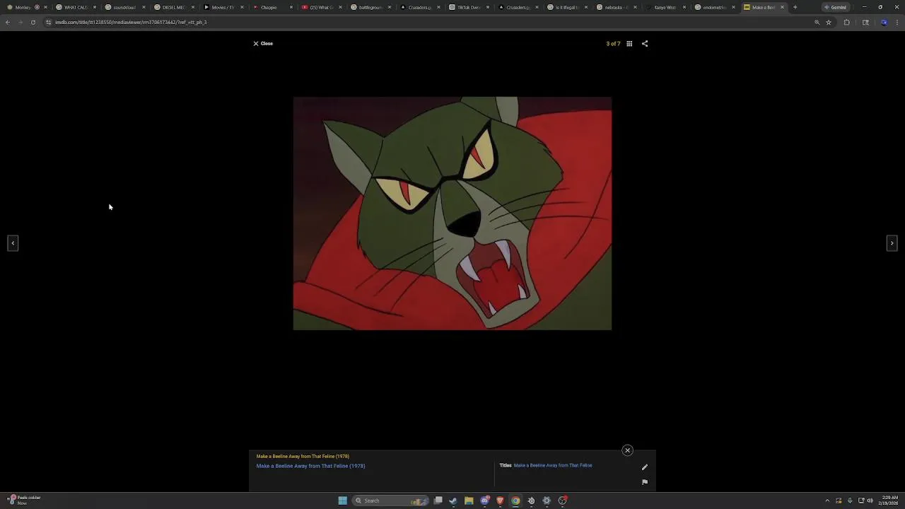Screen dimensions: 905x509
Task: Switch to the TikTok Own tab
Action: [468, 7]
